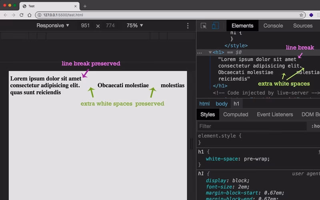Open the purple extension icon in toolbar

[311, 15]
